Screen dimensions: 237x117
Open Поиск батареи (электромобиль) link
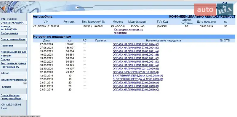(12, 97)
